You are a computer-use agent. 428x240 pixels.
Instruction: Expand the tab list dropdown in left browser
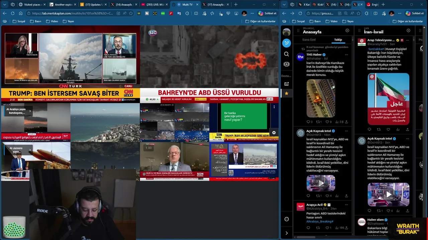[5, 4]
